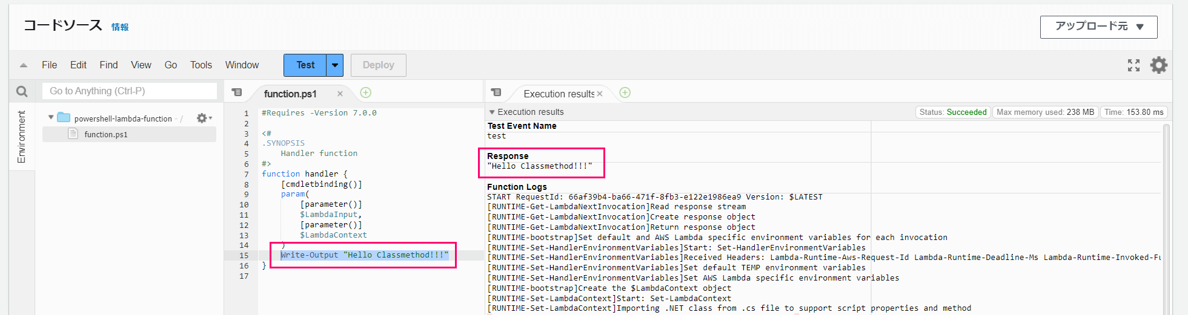Add a new tab beside Execution results
Screen dimensions: 1188x315
tap(625, 93)
